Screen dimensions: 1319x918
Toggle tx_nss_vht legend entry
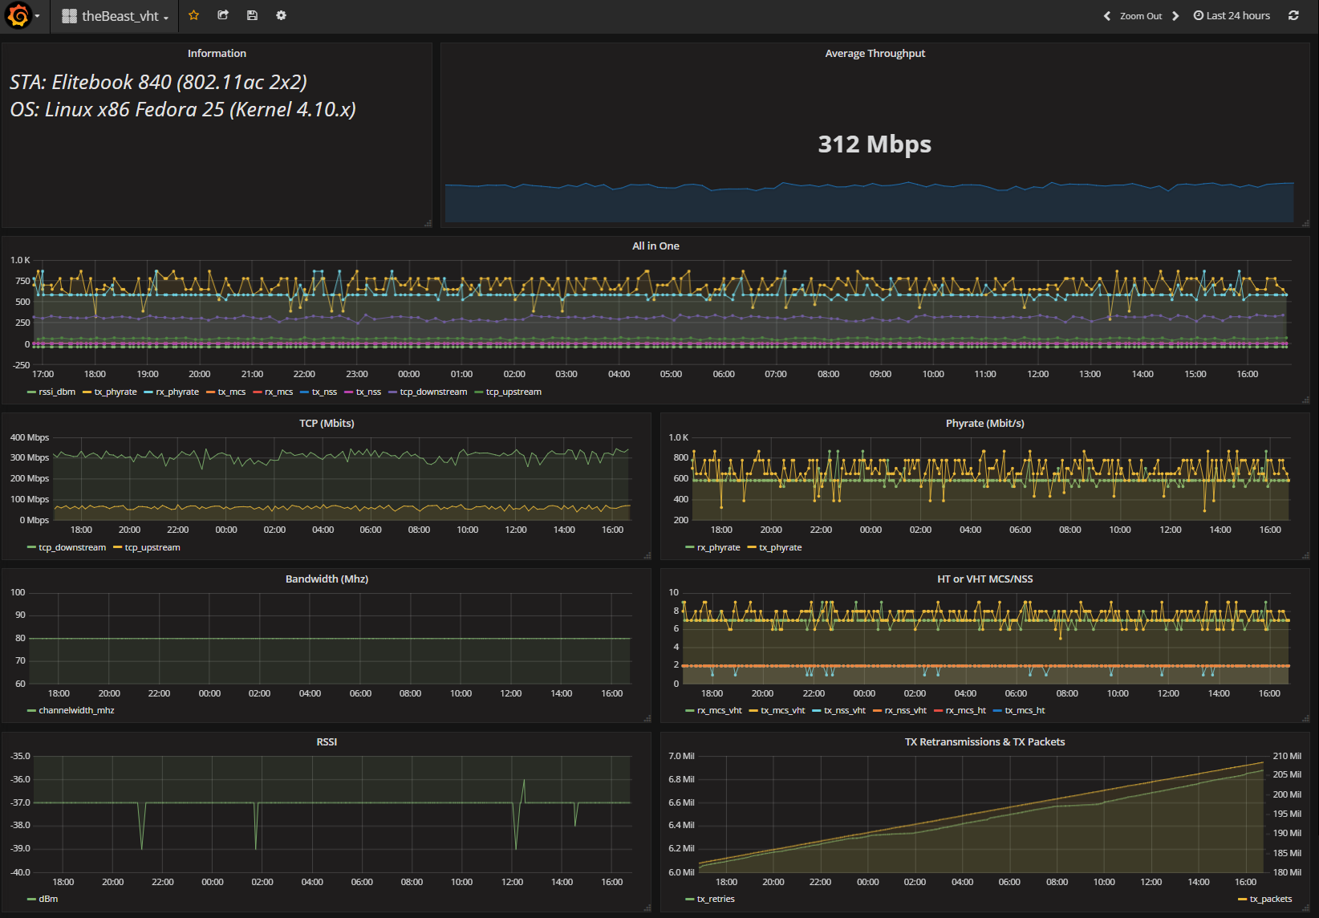coord(845,710)
